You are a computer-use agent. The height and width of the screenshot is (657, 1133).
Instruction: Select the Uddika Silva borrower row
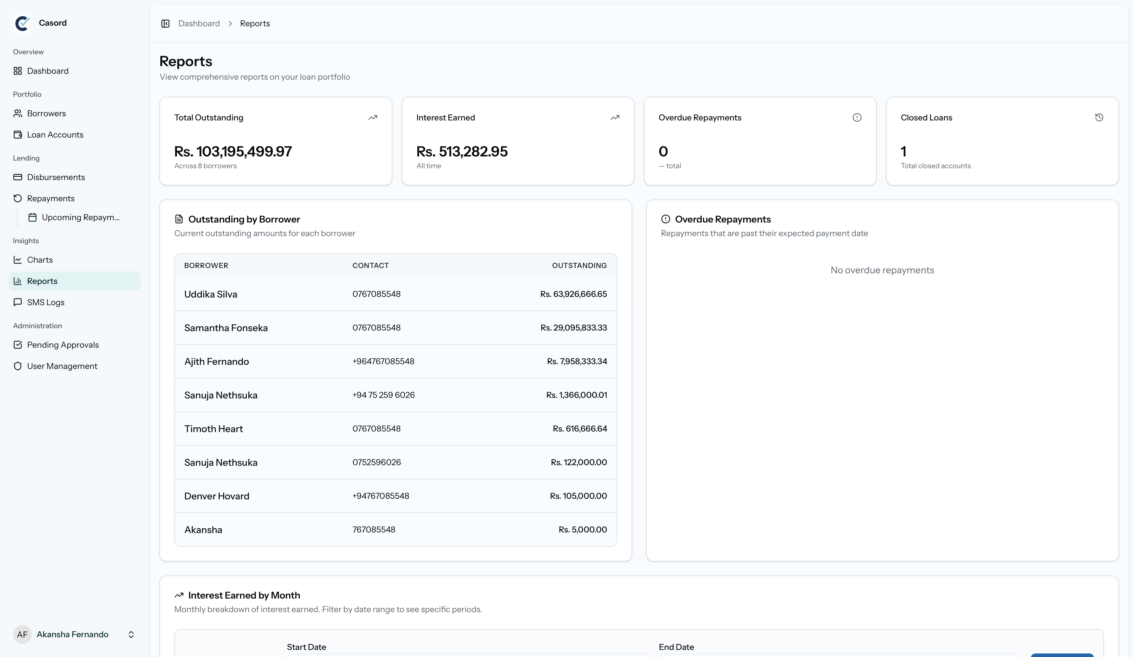click(395, 294)
